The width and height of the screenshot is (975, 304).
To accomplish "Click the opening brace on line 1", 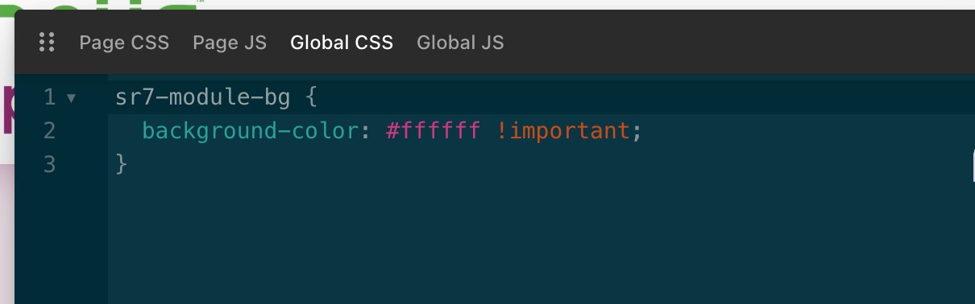I will pyautogui.click(x=311, y=97).
